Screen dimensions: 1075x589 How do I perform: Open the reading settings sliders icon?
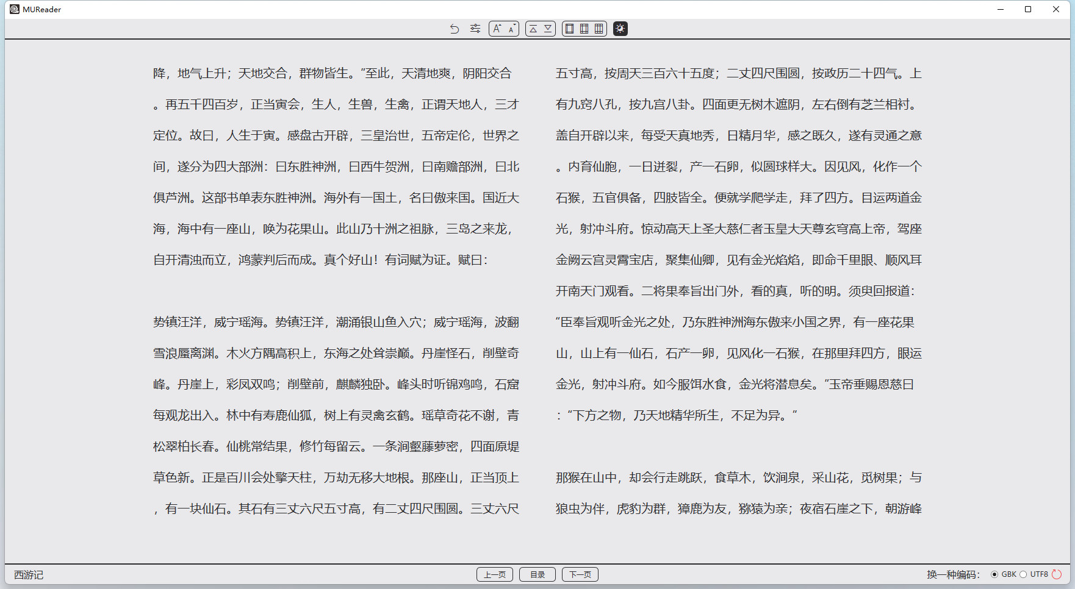[475, 29]
